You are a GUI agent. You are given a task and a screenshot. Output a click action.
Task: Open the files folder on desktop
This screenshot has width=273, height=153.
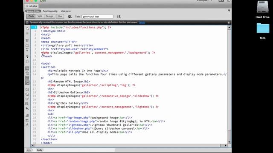263,31
